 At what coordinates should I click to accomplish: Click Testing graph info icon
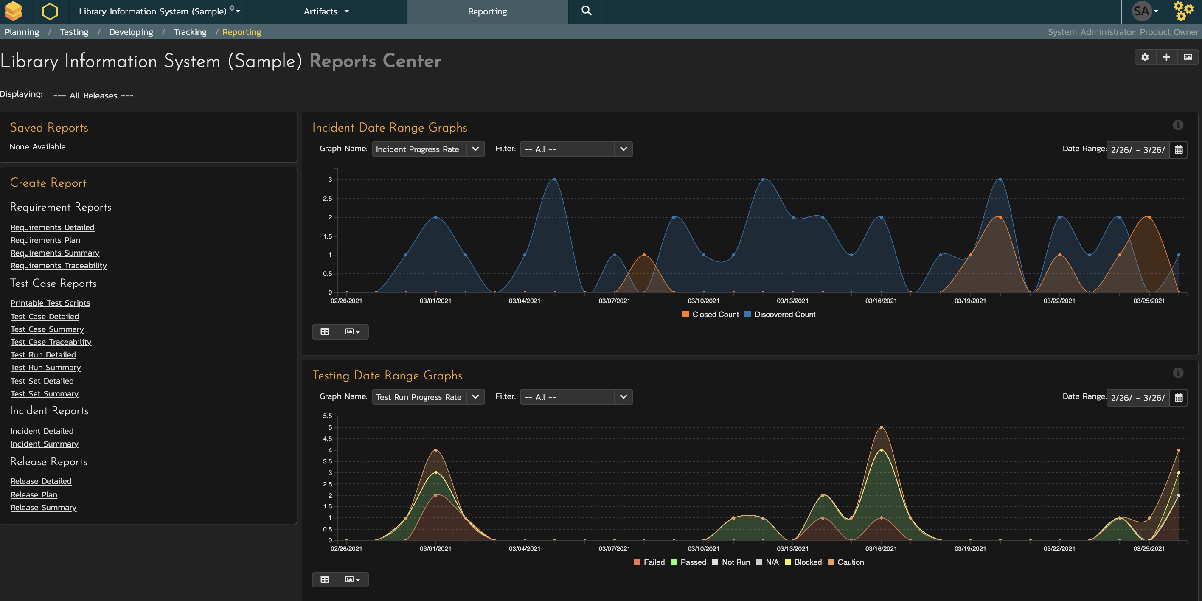point(1178,372)
